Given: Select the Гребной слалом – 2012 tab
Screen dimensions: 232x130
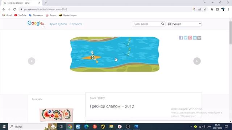Looking at the screenshot, I should click(x=22, y=3).
